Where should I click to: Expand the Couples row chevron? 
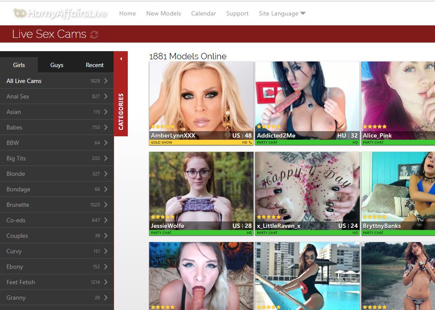[x=106, y=236]
